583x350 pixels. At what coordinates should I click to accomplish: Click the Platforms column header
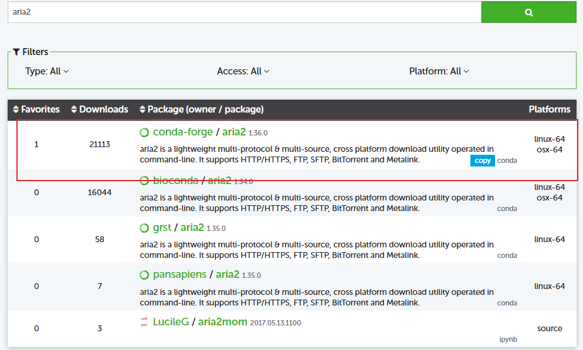550,109
